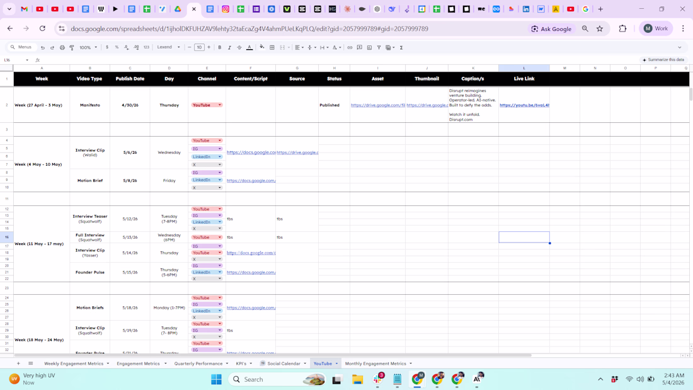Open File Explorer from taskbar
The width and height of the screenshot is (693, 390).
[357, 379]
